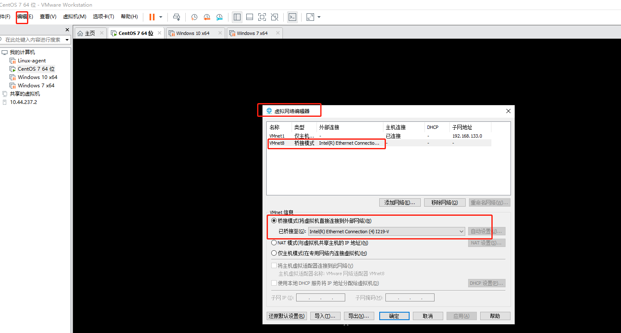
Task: Confirm the dialog with 确定
Action: 394,316
